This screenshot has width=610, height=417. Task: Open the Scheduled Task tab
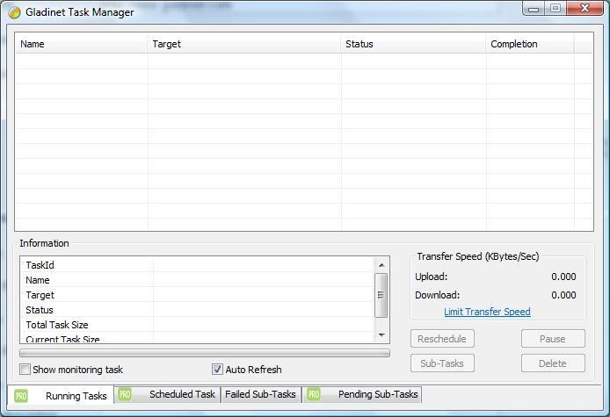click(x=168, y=394)
